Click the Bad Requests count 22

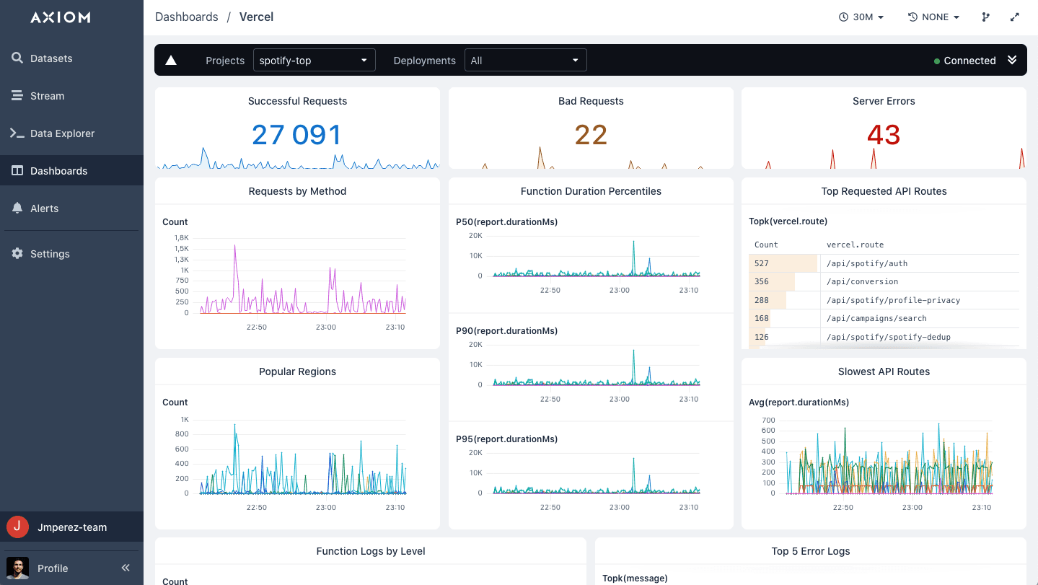pyautogui.click(x=591, y=135)
